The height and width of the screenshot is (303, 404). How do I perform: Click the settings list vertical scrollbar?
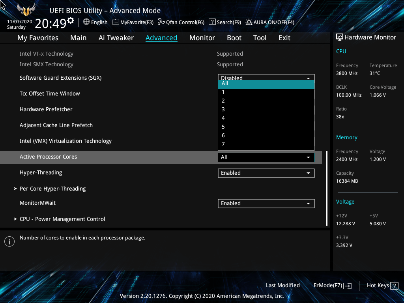coord(327,188)
